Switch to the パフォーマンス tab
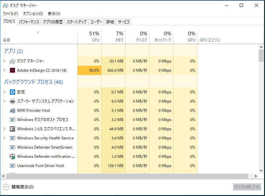The image size is (265, 196). pyautogui.click(x=29, y=22)
